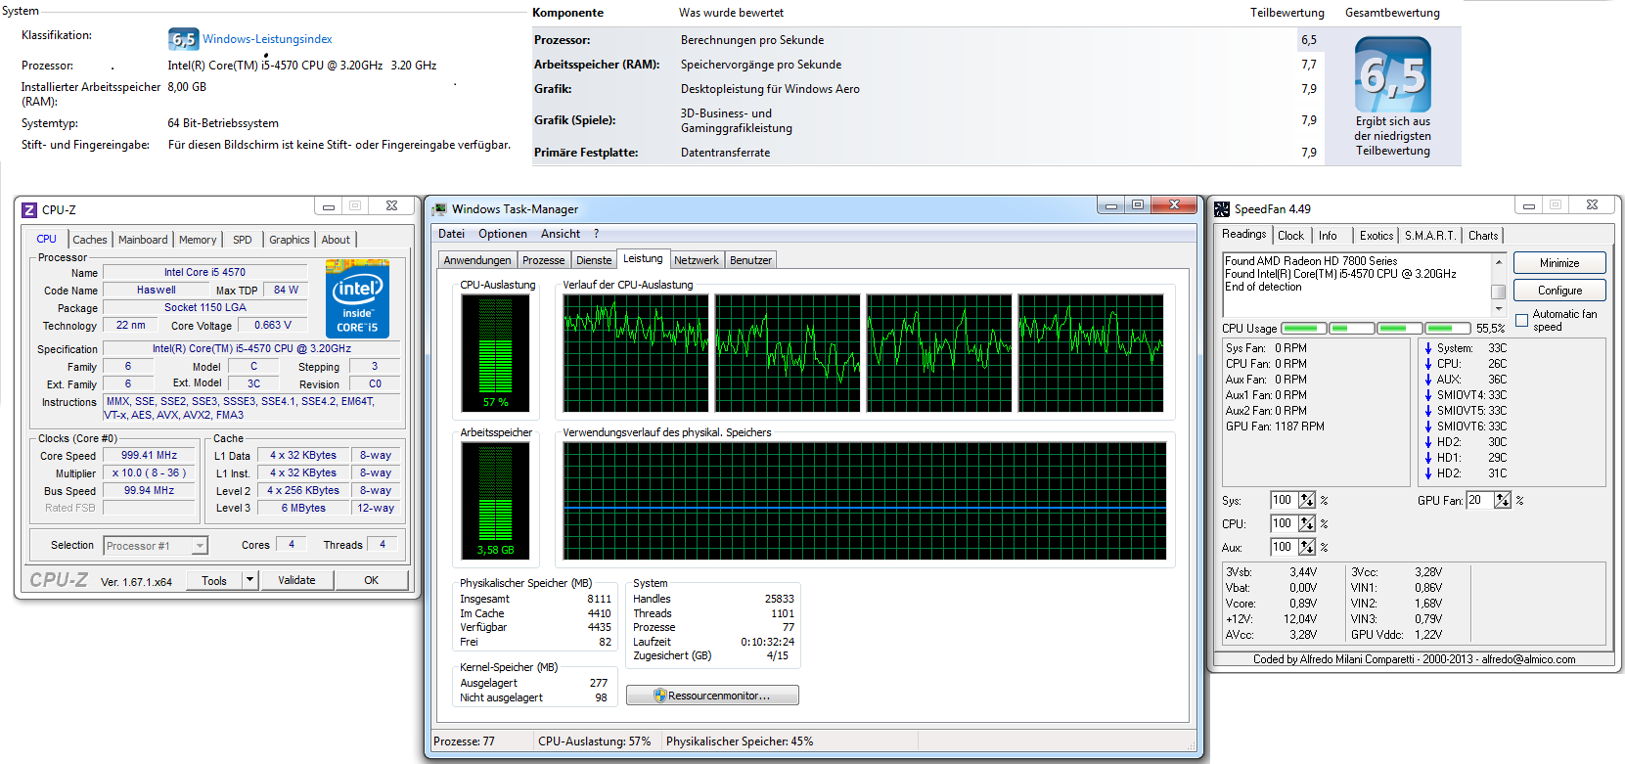Click the Intel inside Core i5 logo

coord(357,298)
